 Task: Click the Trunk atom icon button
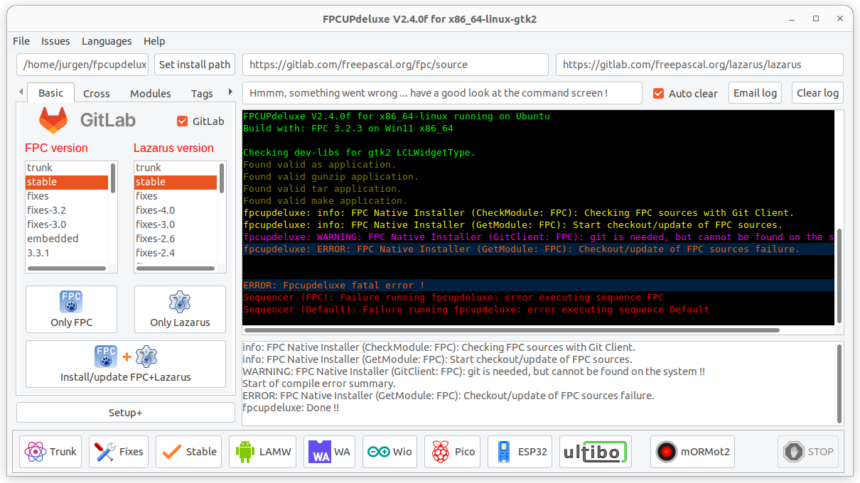[50, 452]
